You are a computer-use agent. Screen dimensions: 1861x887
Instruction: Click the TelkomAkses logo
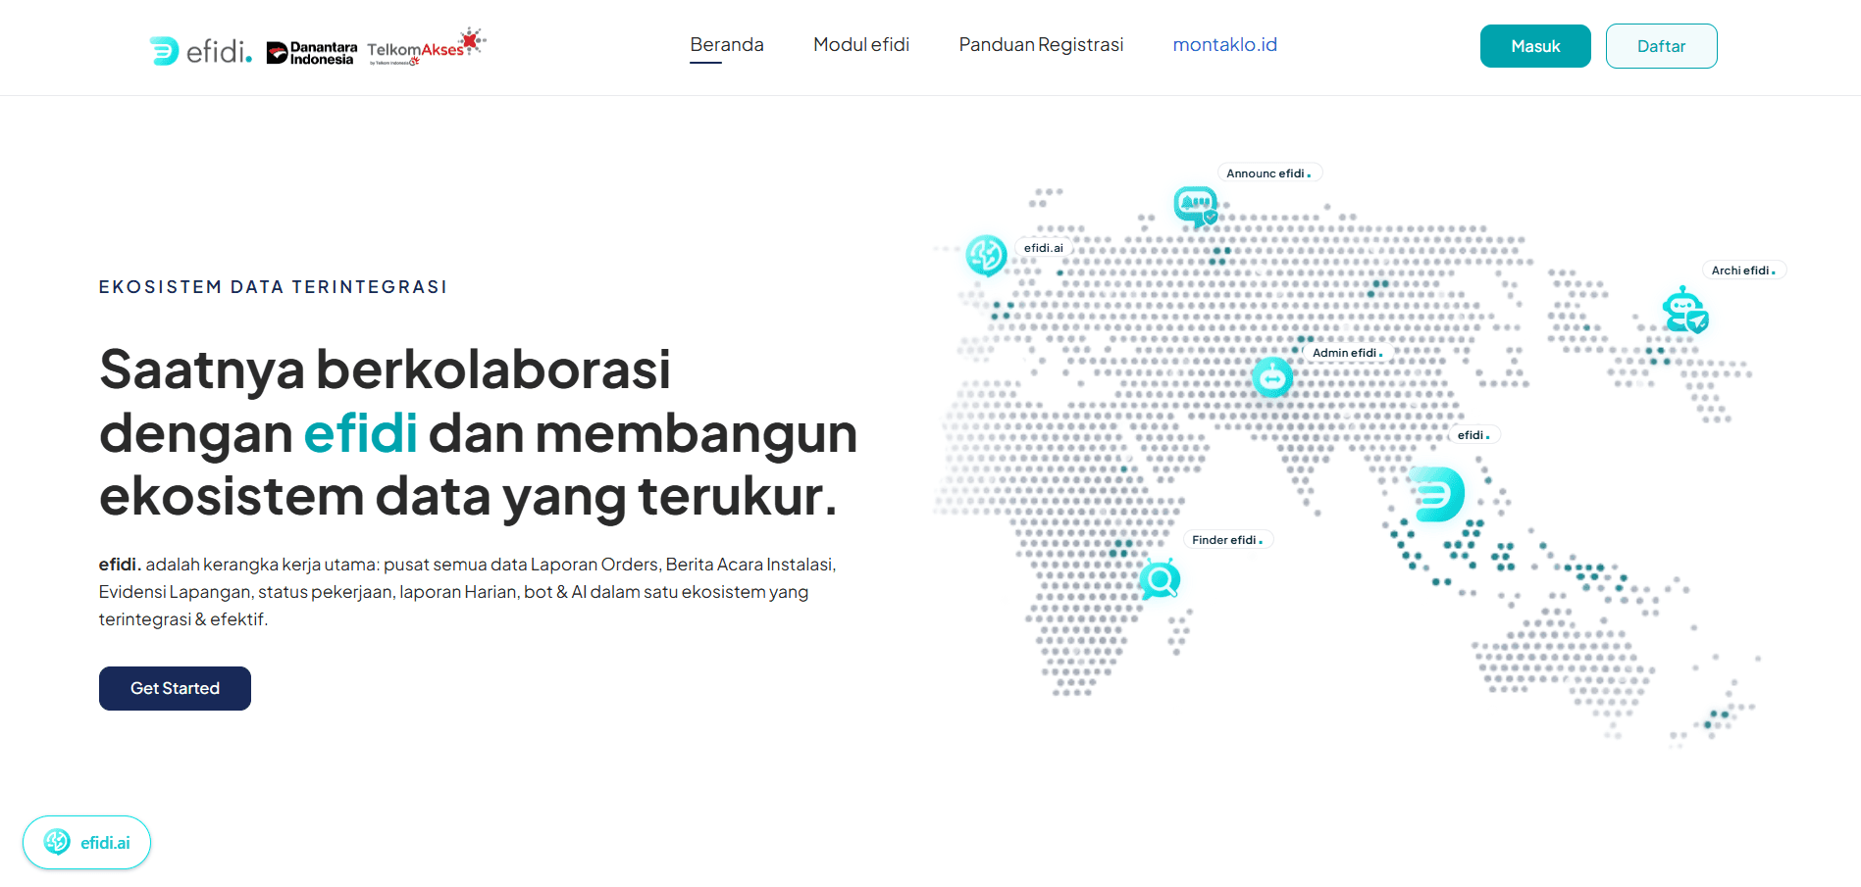(x=426, y=47)
